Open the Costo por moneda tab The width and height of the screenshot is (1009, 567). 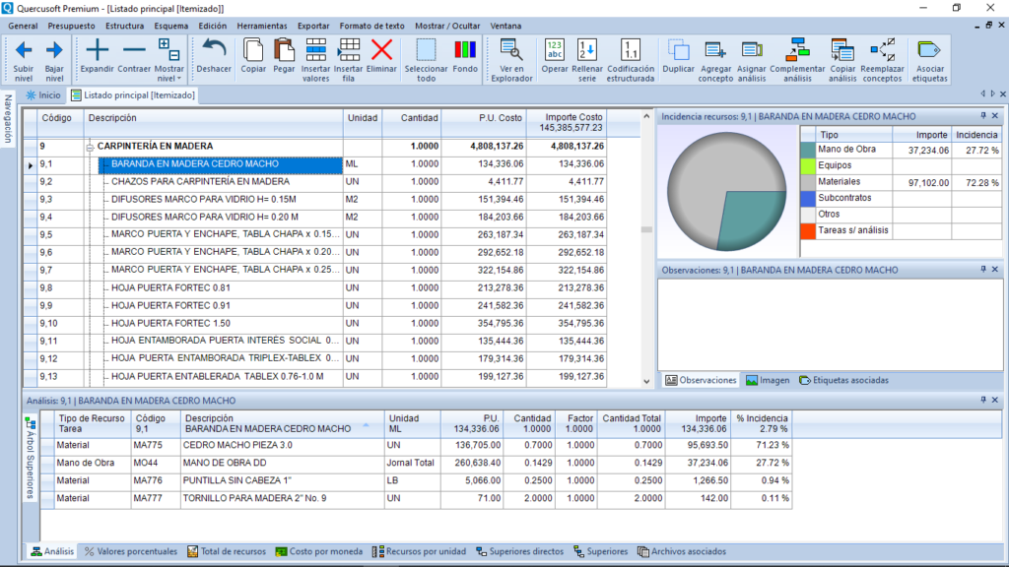(x=319, y=551)
